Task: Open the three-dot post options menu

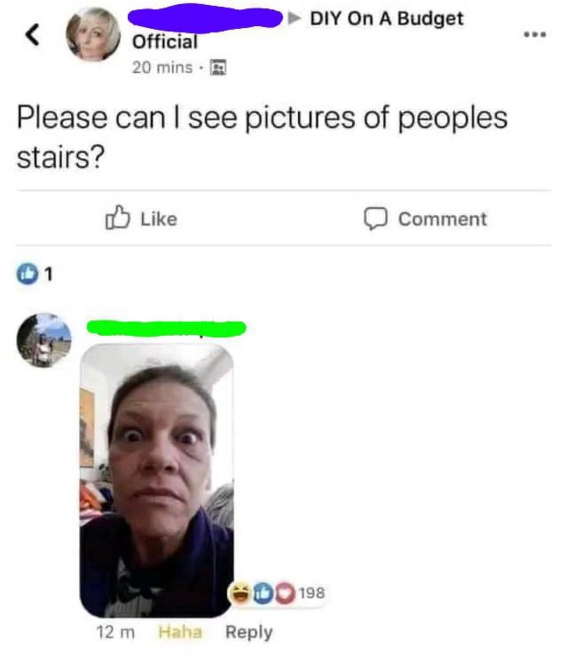Action: tap(535, 35)
